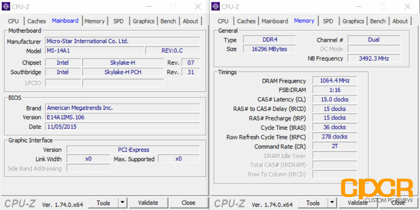Click the Command Rate 2T value
This screenshot has width=420, height=210.
(335, 146)
